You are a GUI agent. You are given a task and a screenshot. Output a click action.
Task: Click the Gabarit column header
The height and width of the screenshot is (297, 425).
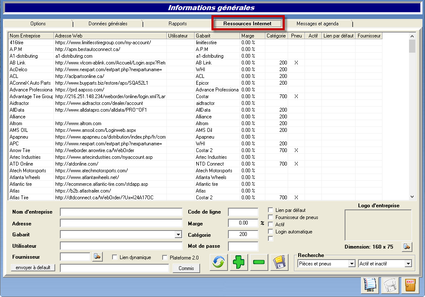click(x=217, y=36)
